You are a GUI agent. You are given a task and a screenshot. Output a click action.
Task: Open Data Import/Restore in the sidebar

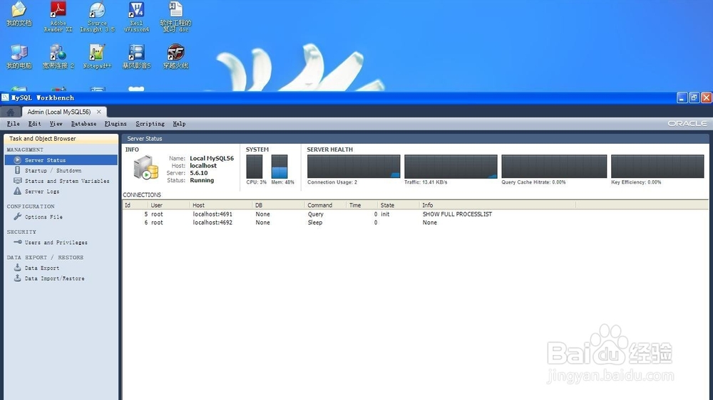(x=55, y=278)
